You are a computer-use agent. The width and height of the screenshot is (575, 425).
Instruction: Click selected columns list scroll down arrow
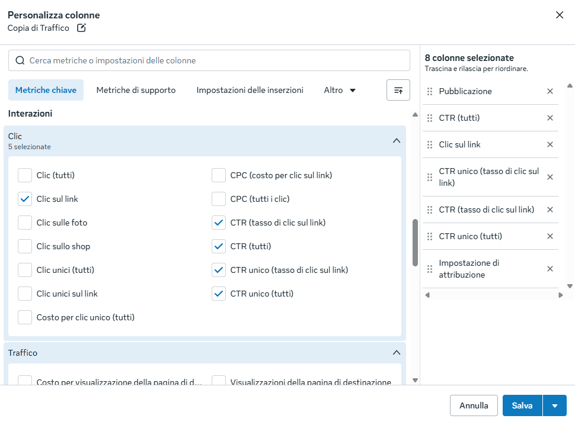coord(570,286)
